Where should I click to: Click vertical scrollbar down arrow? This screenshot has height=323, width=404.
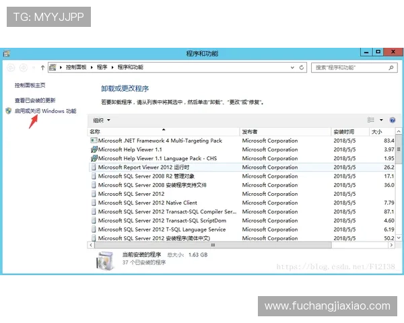[399, 238]
